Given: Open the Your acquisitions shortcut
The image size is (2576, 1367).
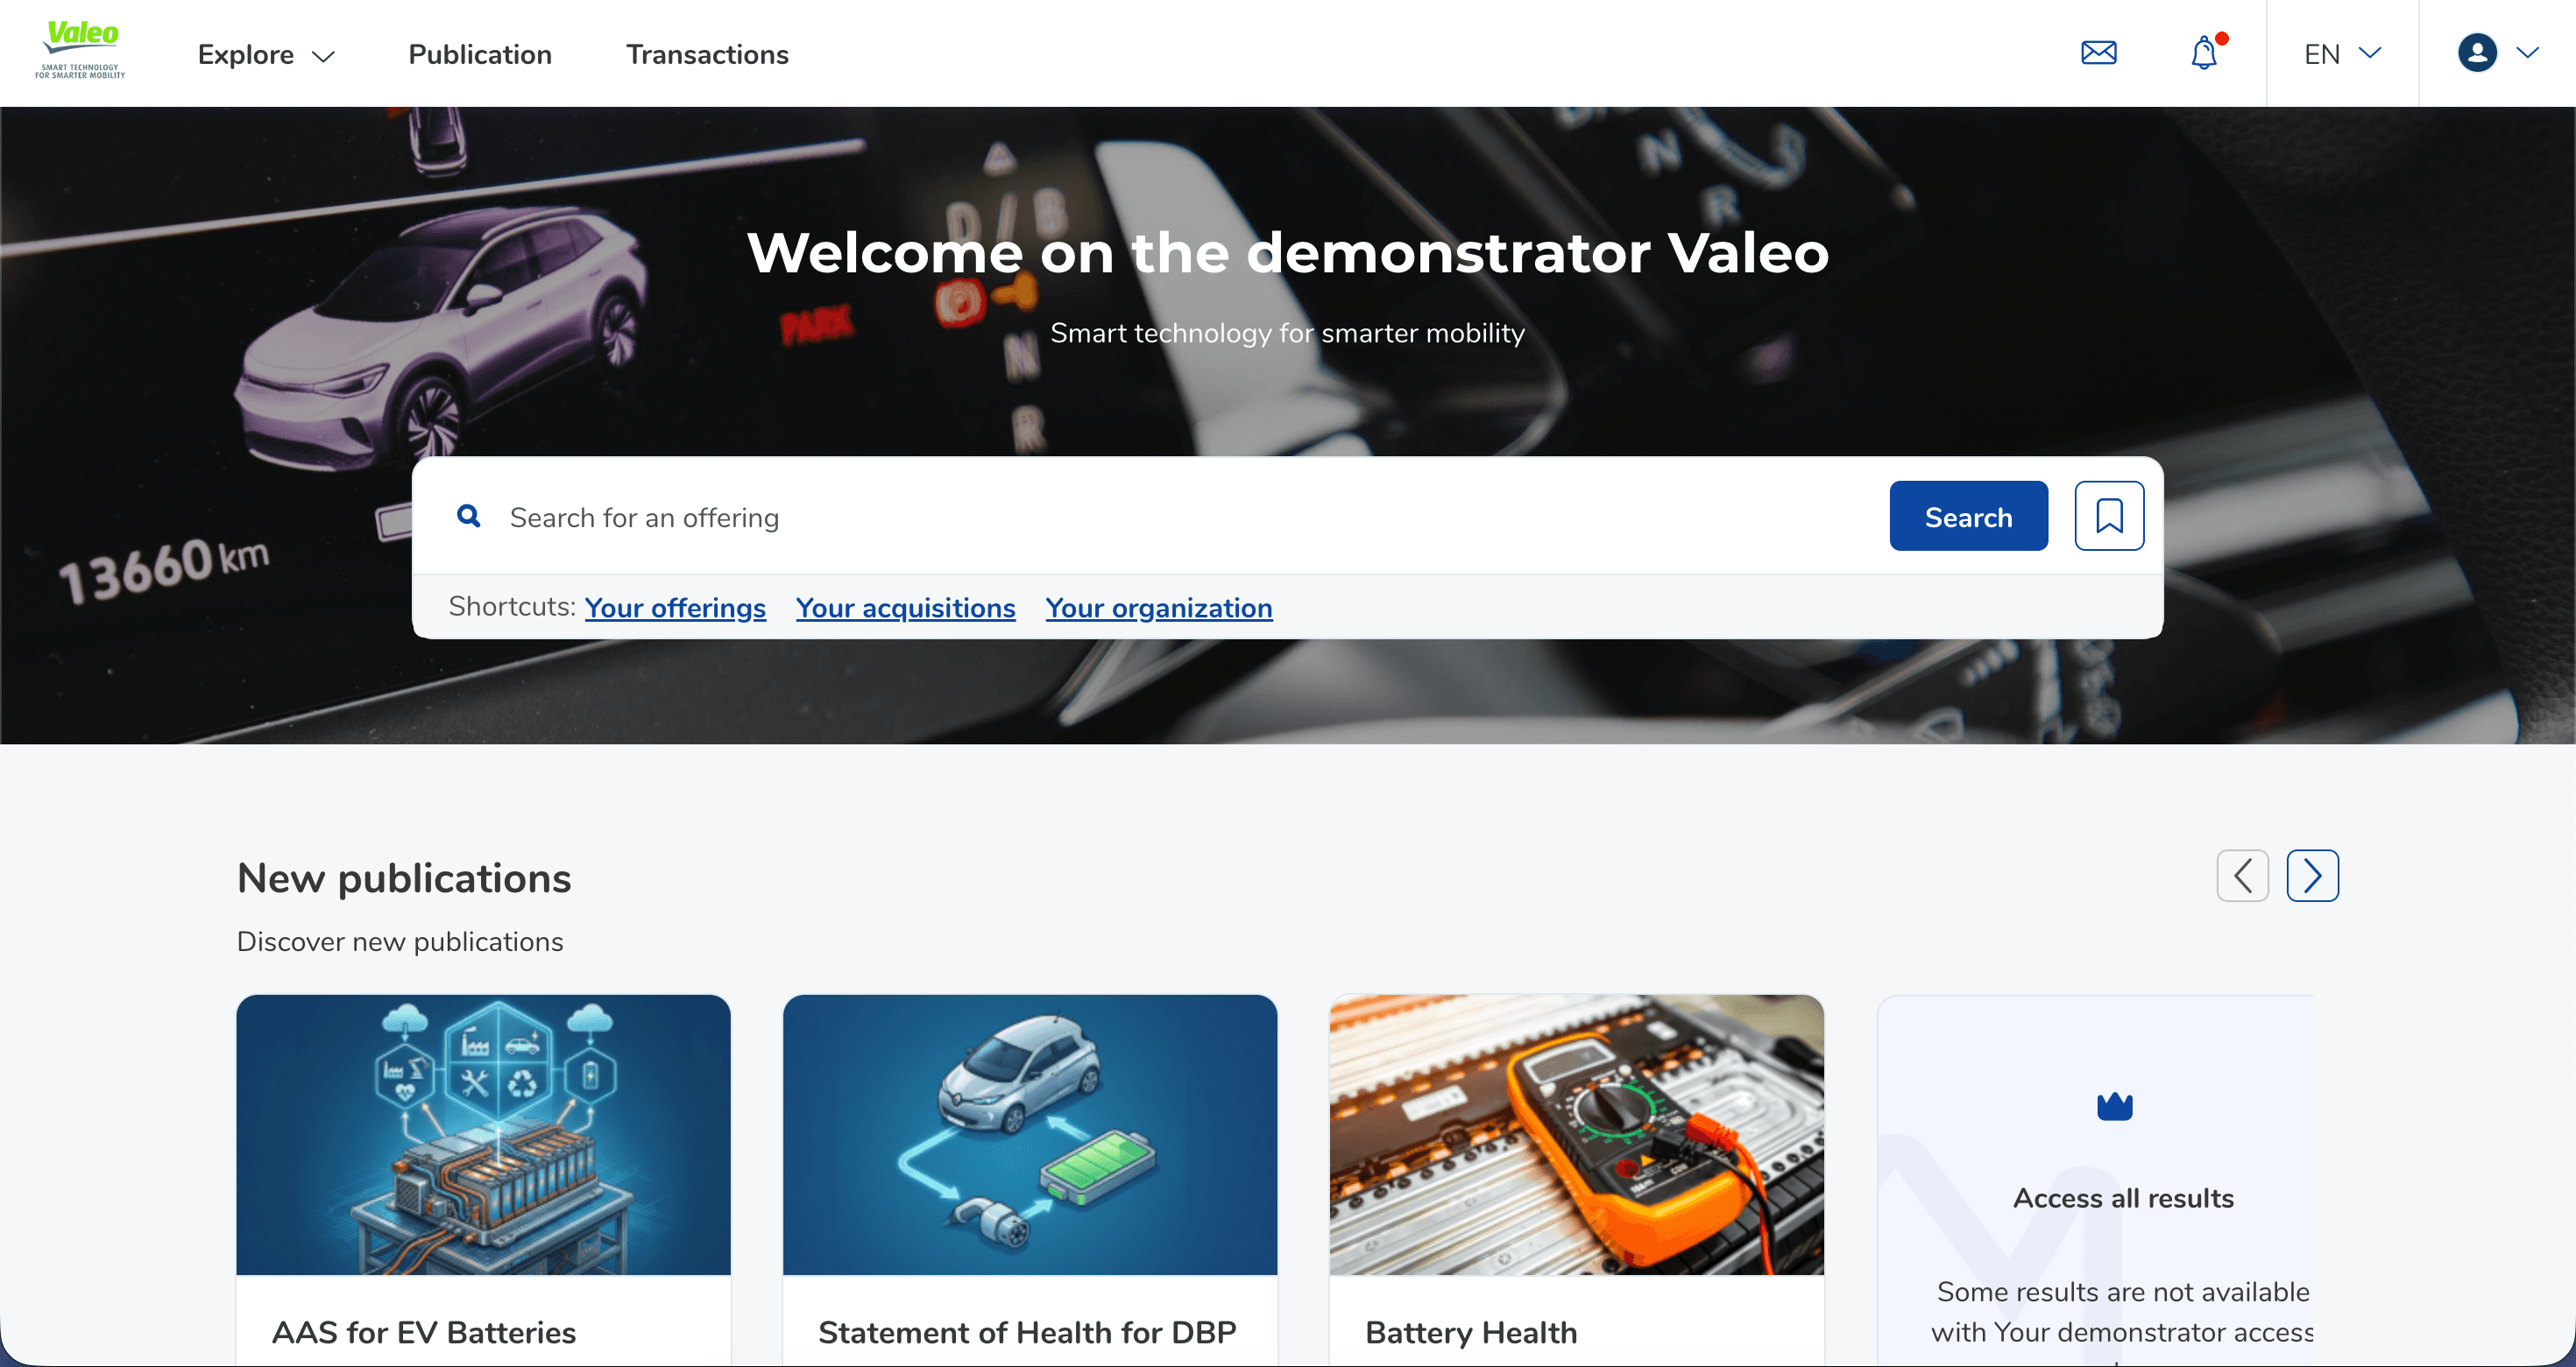Looking at the screenshot, I should 905,608.
